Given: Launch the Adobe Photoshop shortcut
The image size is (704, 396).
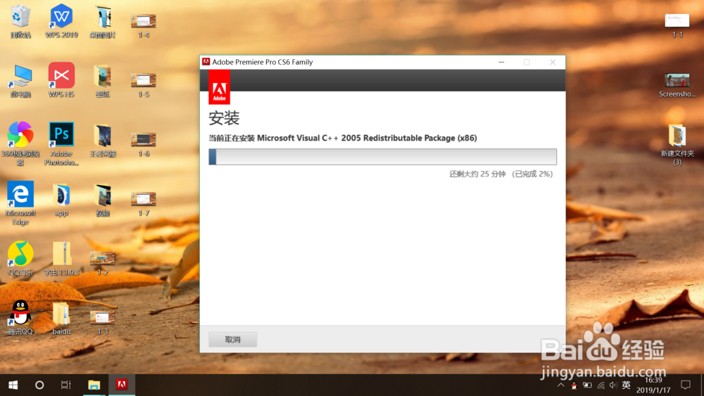Looking at the screenshot, I should click(x=61, y=143).
